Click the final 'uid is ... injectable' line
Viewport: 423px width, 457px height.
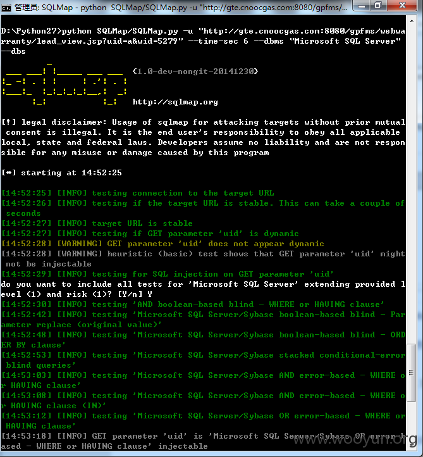[x=203, y=441]
